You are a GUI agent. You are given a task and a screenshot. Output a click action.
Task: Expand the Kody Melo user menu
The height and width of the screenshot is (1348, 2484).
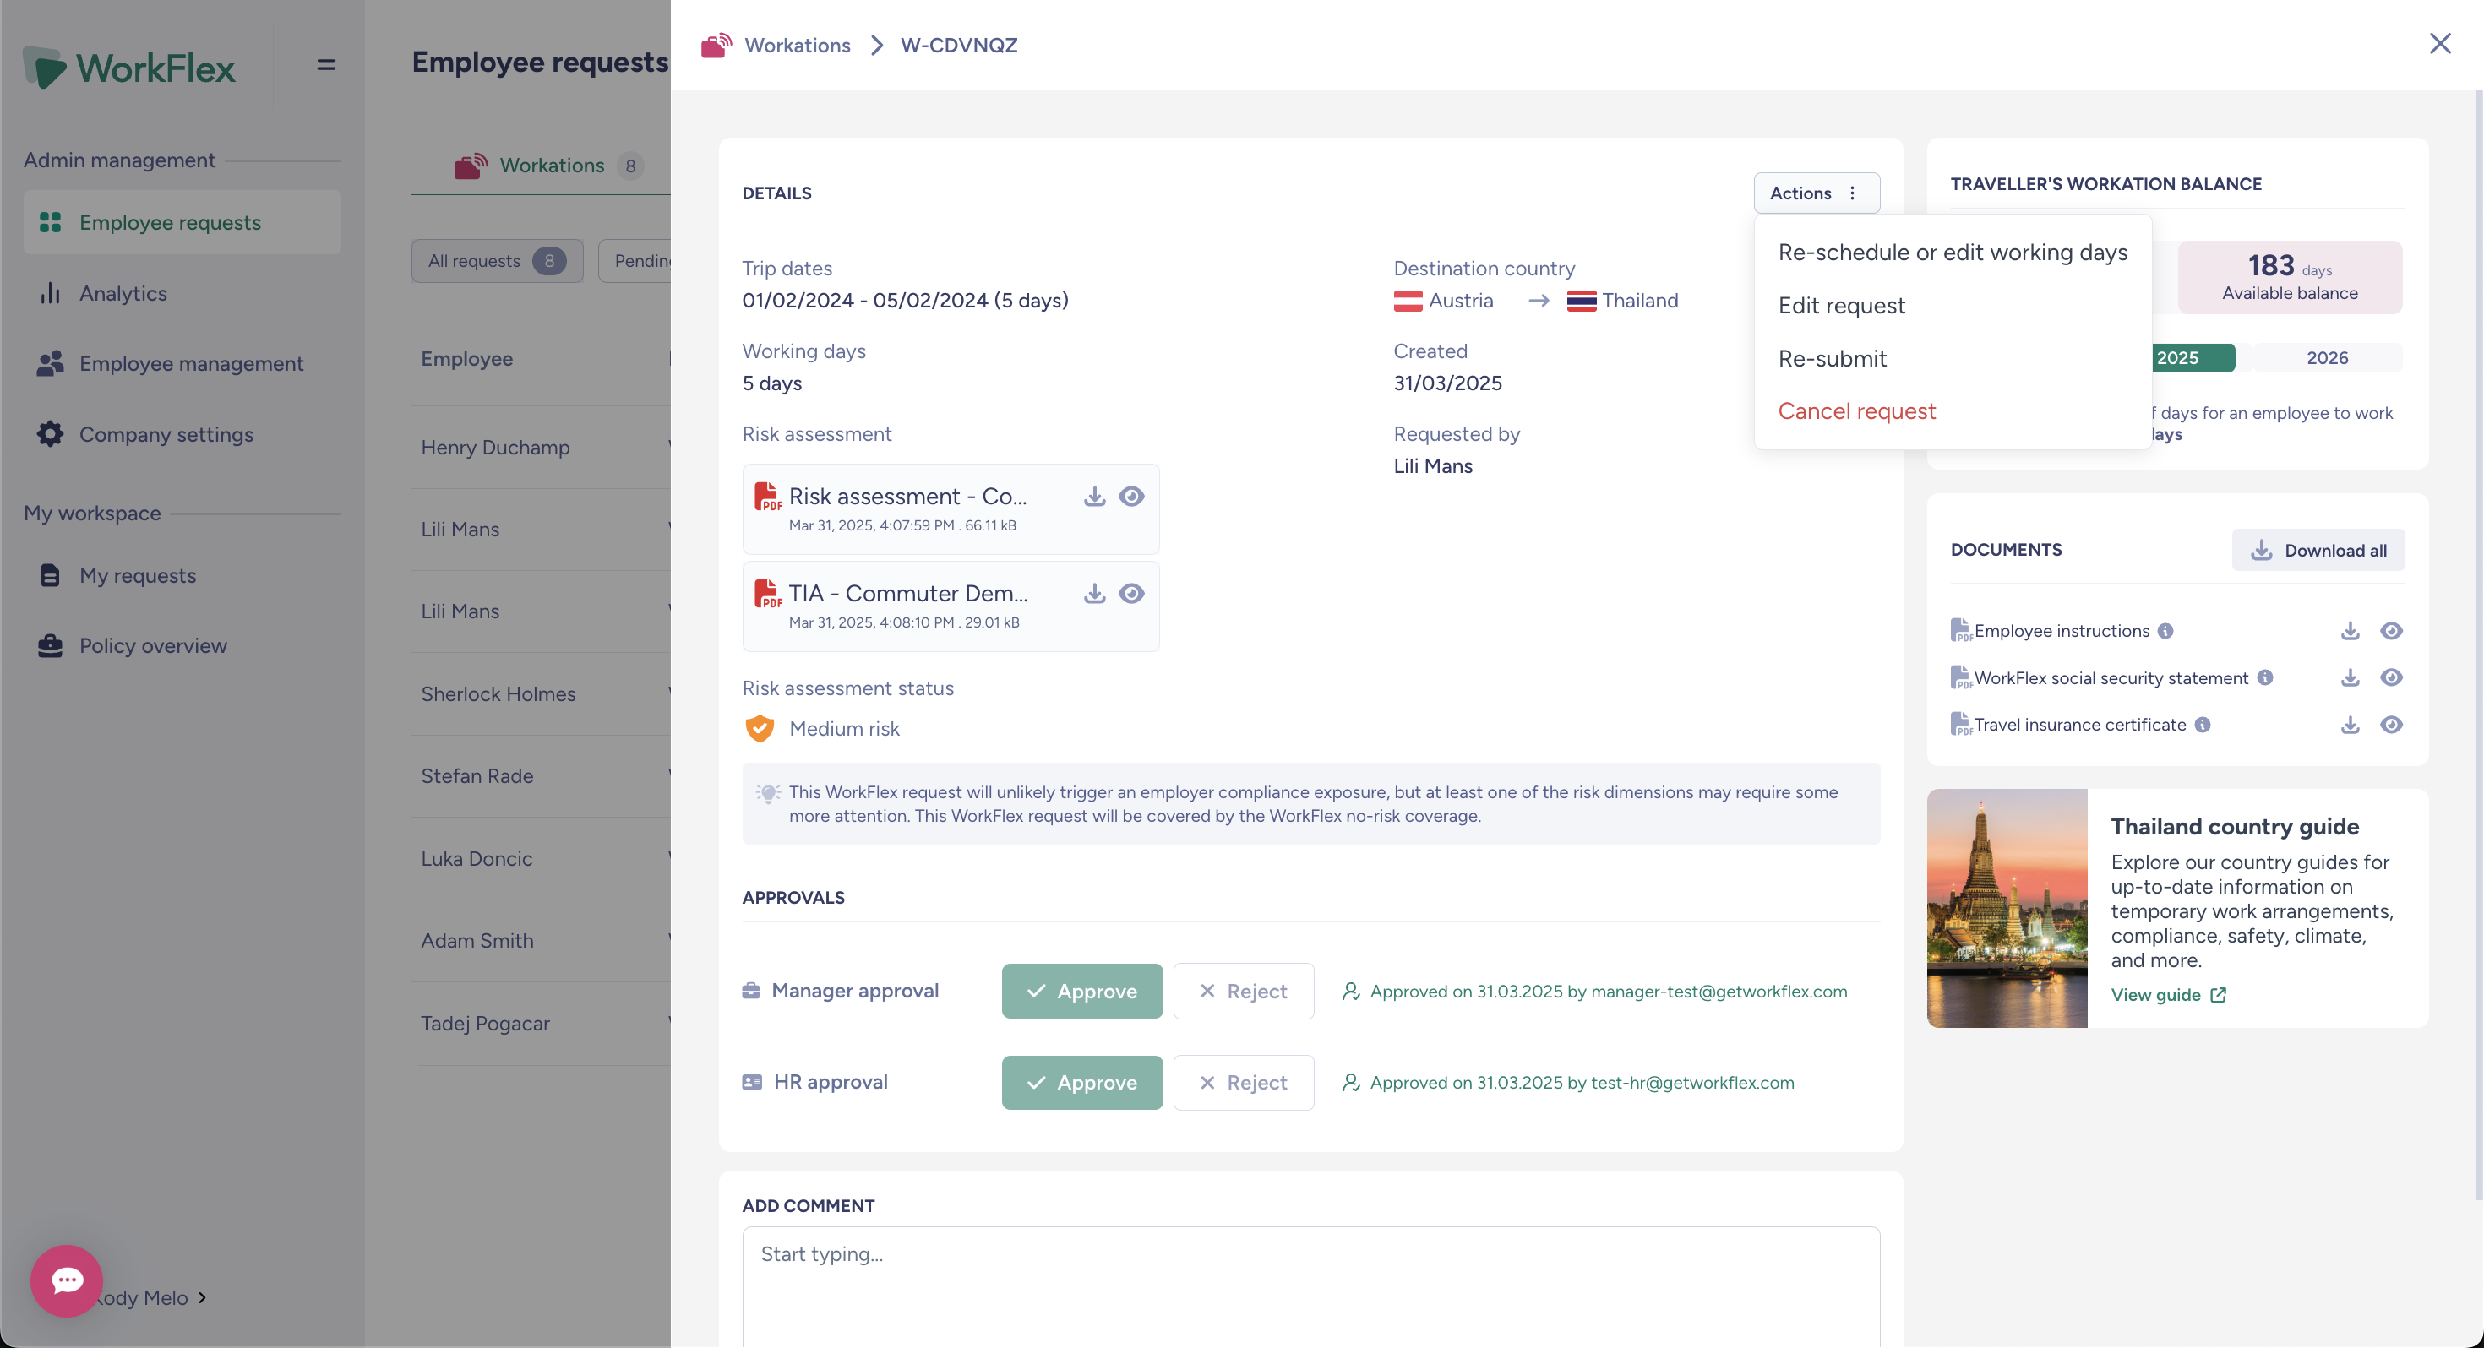click(152, 1298)
